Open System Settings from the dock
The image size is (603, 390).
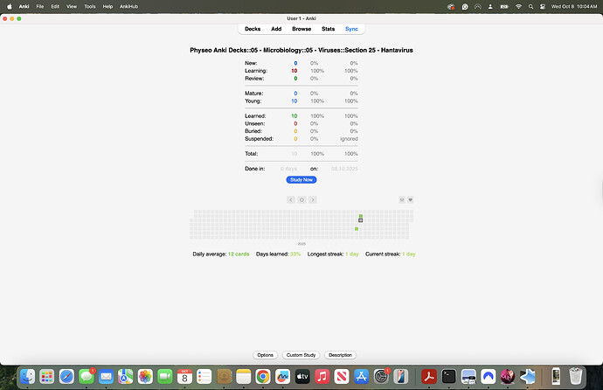[x=381, y=377]
